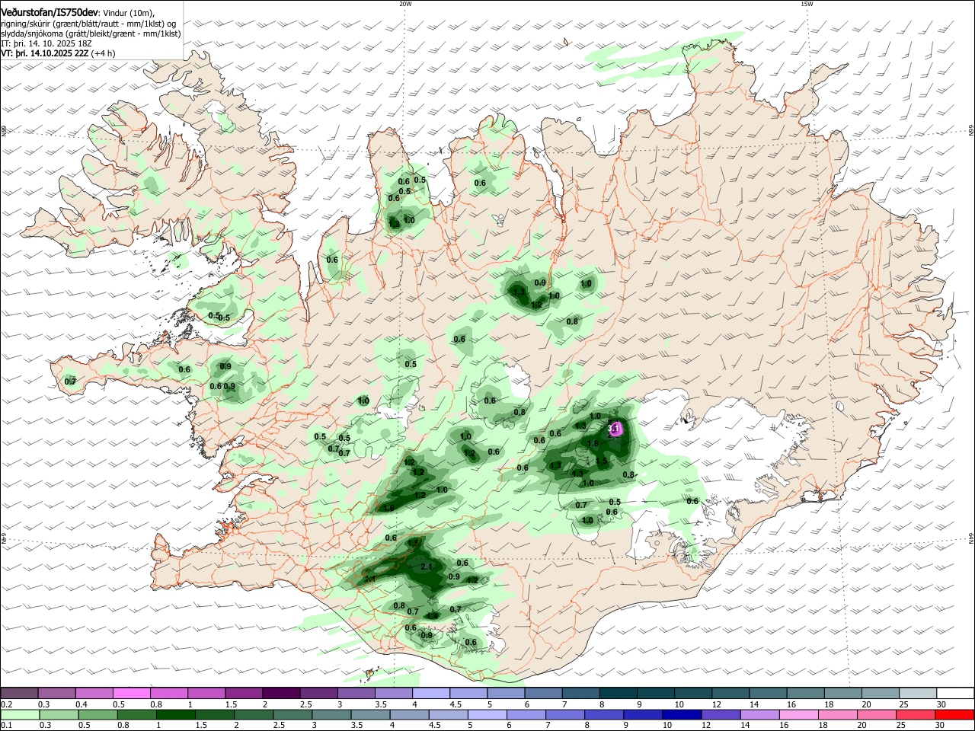Click the slydda/snjókoma description line in the header
Image resolution: width=975 pixels, height=731 pixels.
(91, 34)
